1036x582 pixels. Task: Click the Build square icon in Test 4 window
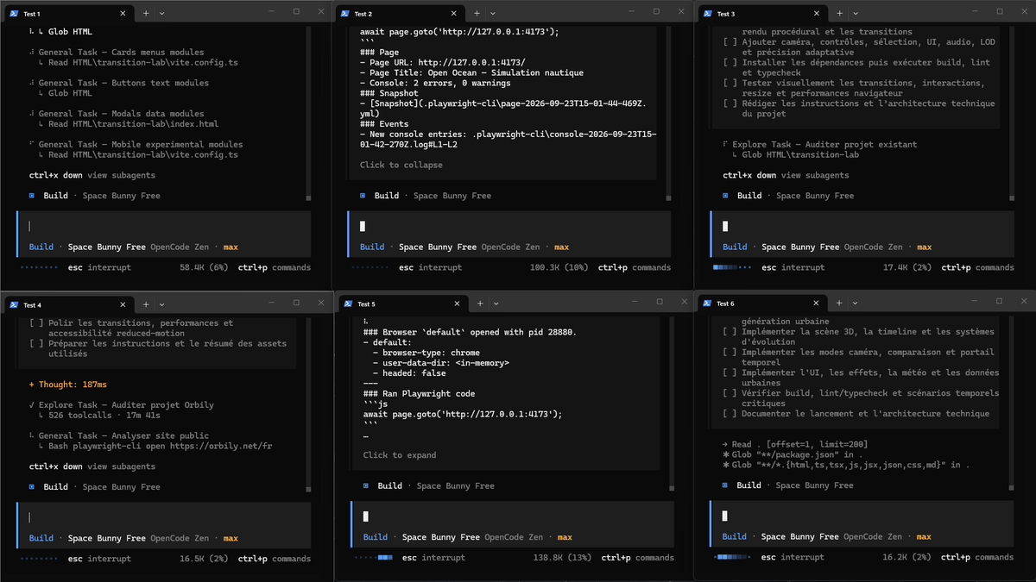point(32,487)
